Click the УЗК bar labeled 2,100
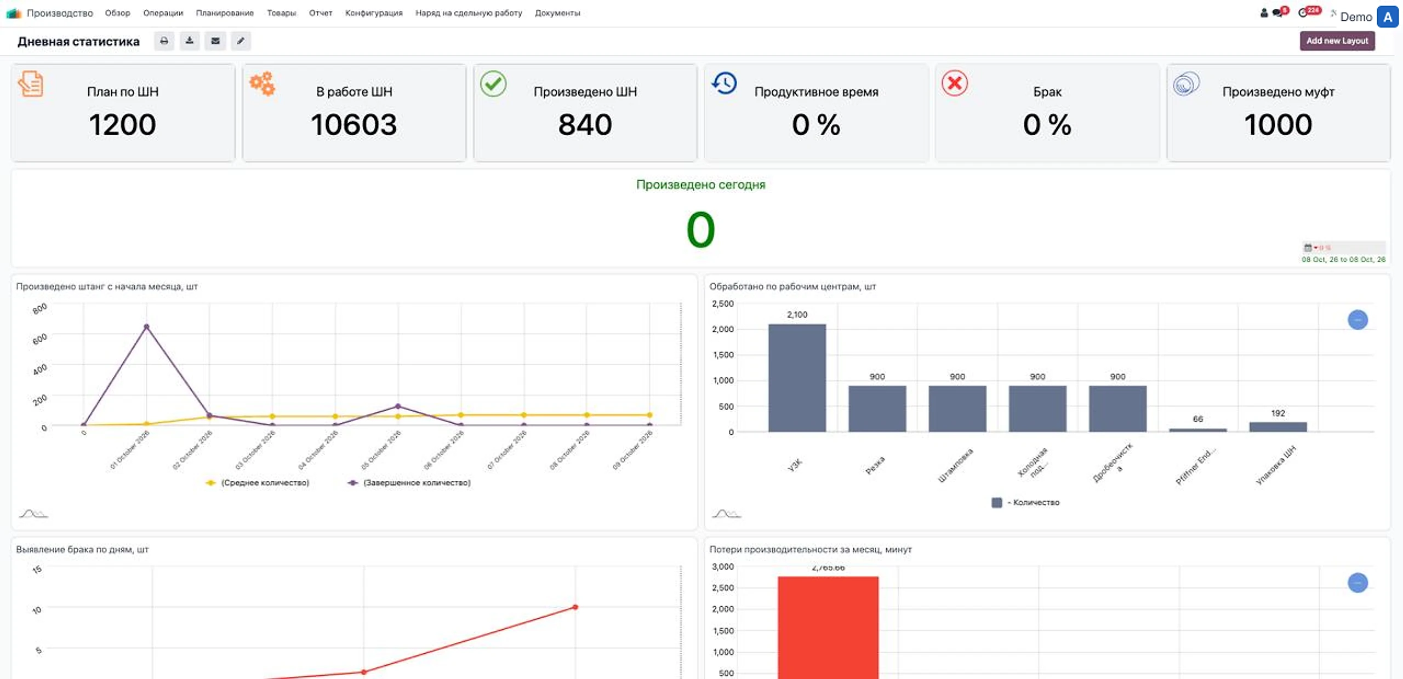 [797, 378]
